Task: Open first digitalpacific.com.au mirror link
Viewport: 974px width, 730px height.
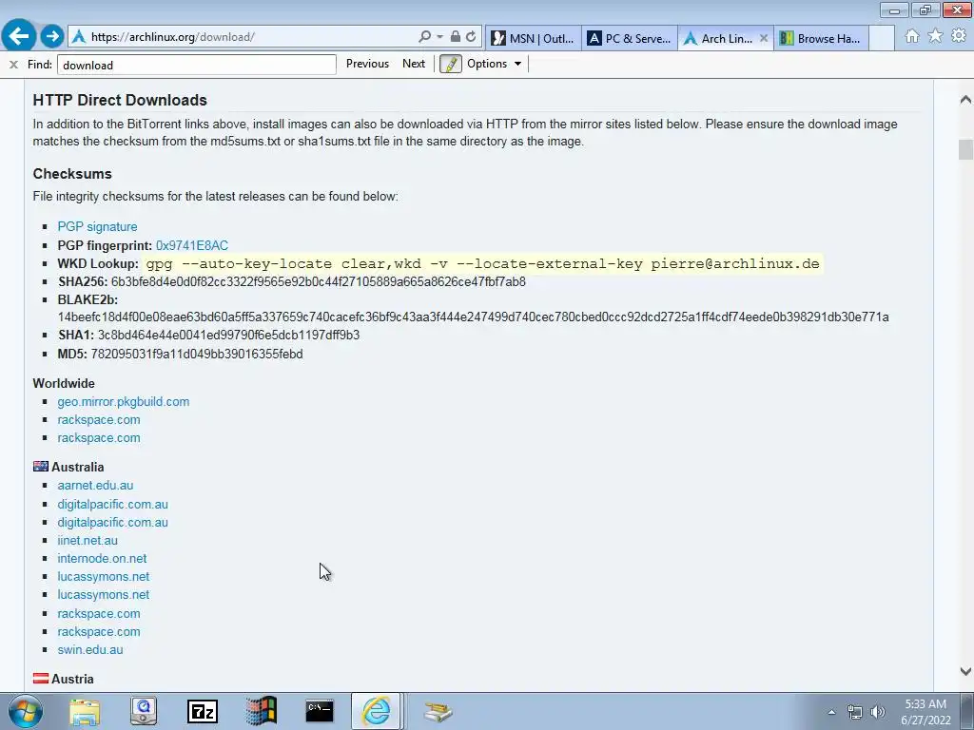Action: tap(113, 504)
